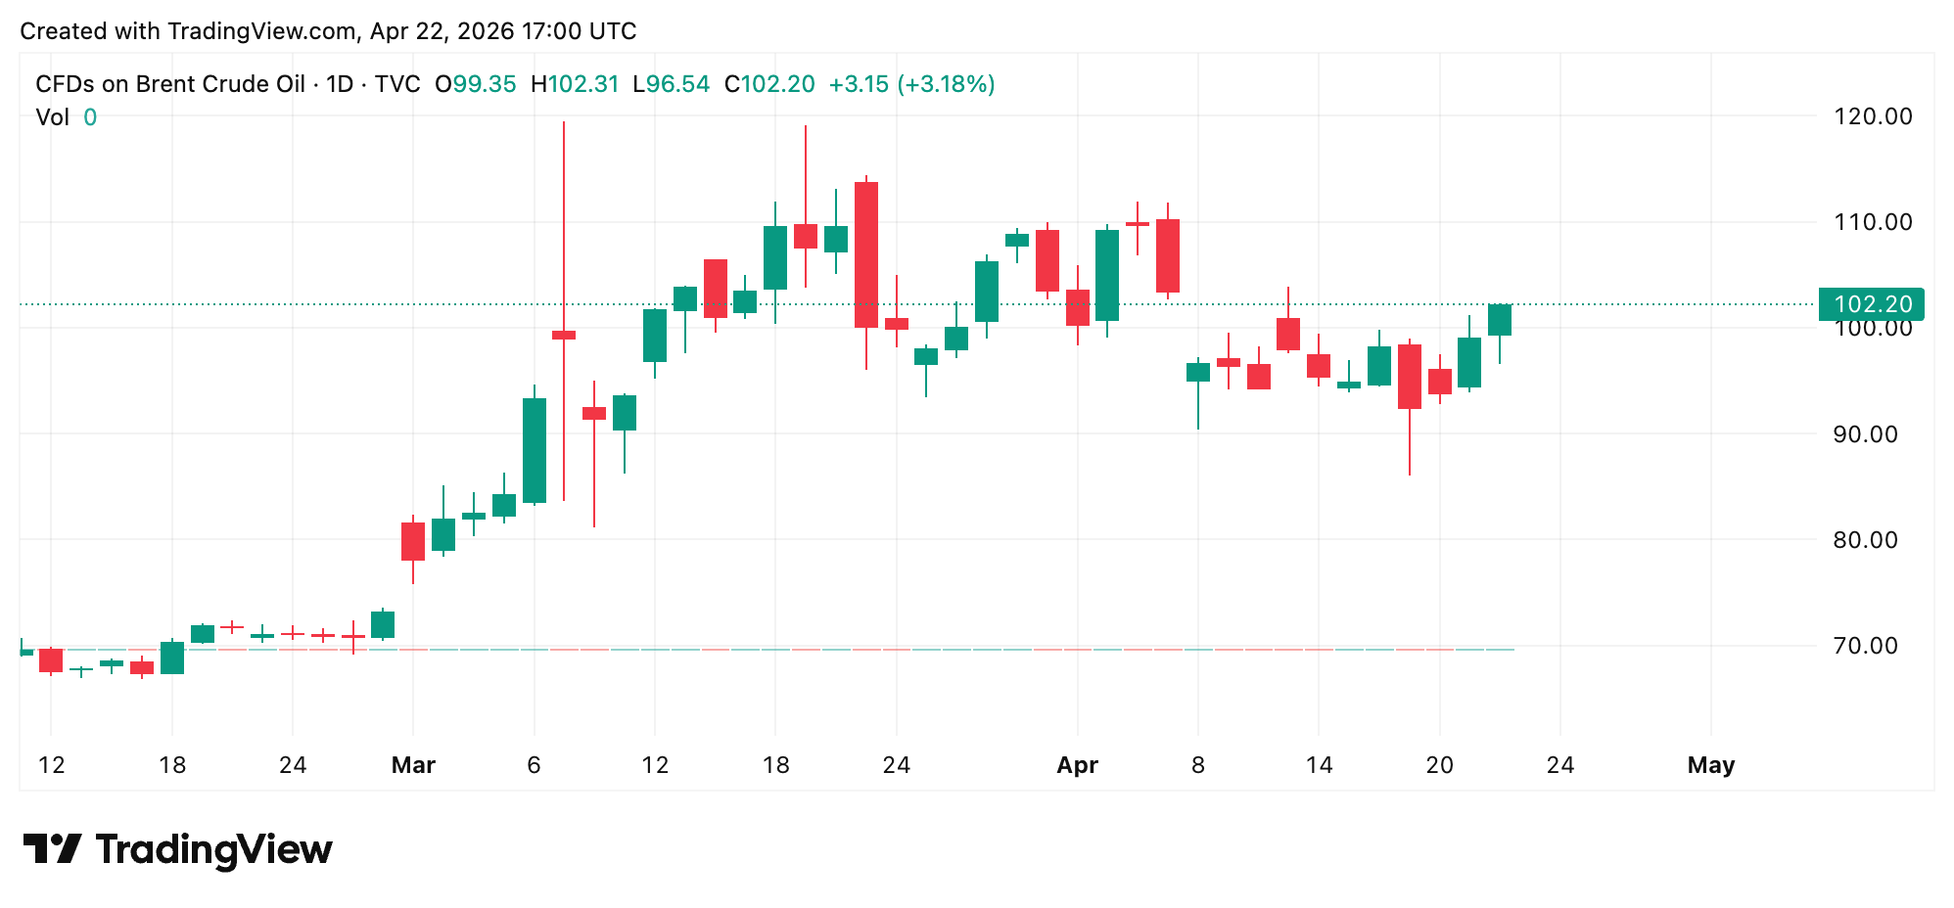The width and height of the screenshot is (1954, 908).
Task: Click the 1D interval label in legend
Action: 340,84
